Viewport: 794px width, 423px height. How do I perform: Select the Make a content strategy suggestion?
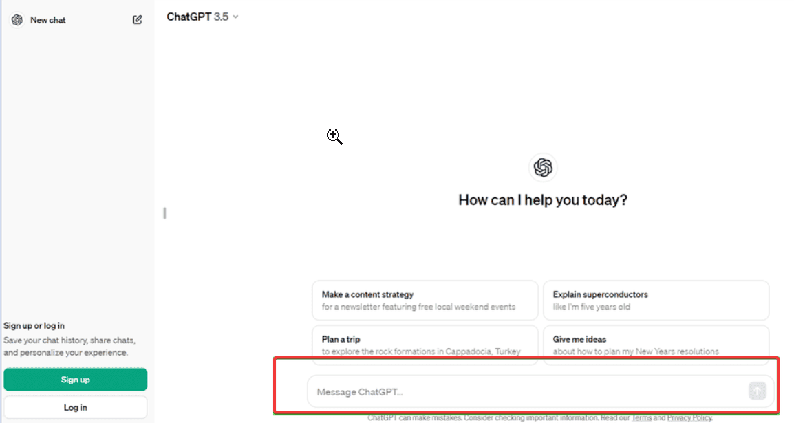pyautogui.click(x=425, y=301)
